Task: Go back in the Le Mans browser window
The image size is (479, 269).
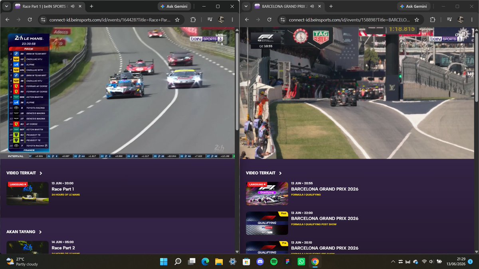Action: pyautogui.click(x=7, y=20)
